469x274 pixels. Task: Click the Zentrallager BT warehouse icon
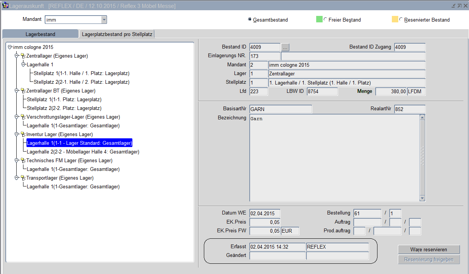tap(23, 91)
